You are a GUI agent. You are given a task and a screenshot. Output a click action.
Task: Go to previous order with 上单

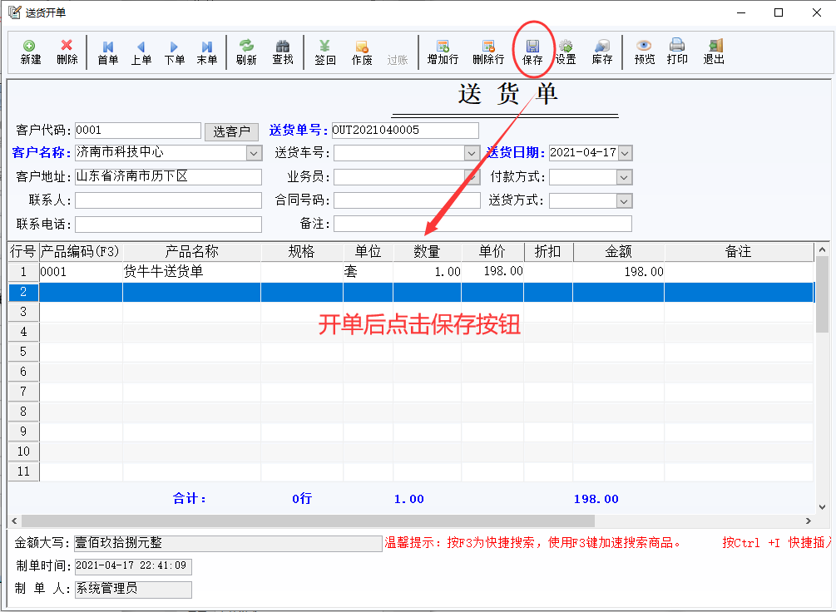pyautogui.click(x=141, y=52)
